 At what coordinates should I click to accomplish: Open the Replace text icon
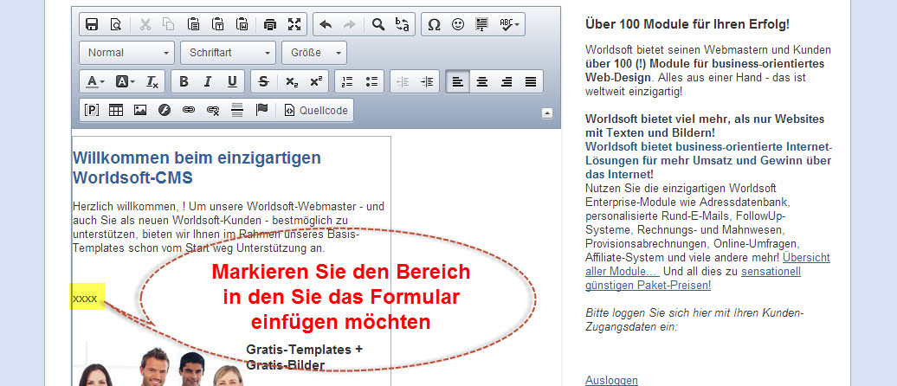click(403, 24)
